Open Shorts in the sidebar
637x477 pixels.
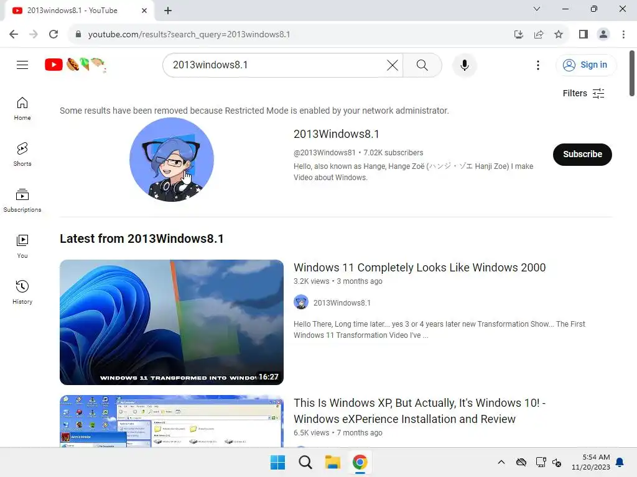[x=22, y=155]
